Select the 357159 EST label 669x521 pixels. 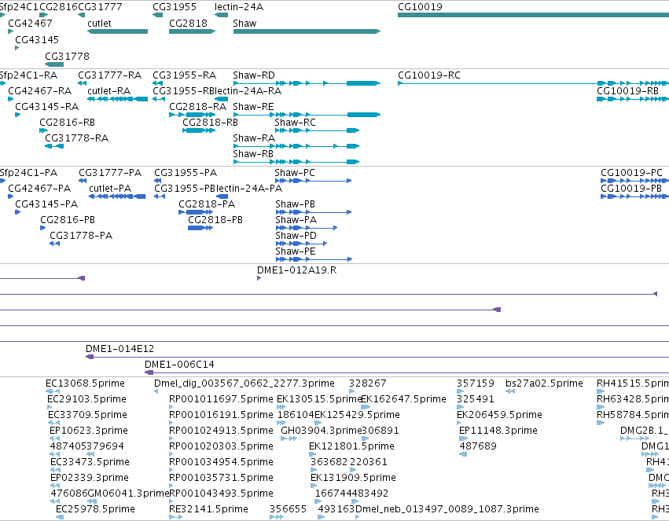pos(476,383)
